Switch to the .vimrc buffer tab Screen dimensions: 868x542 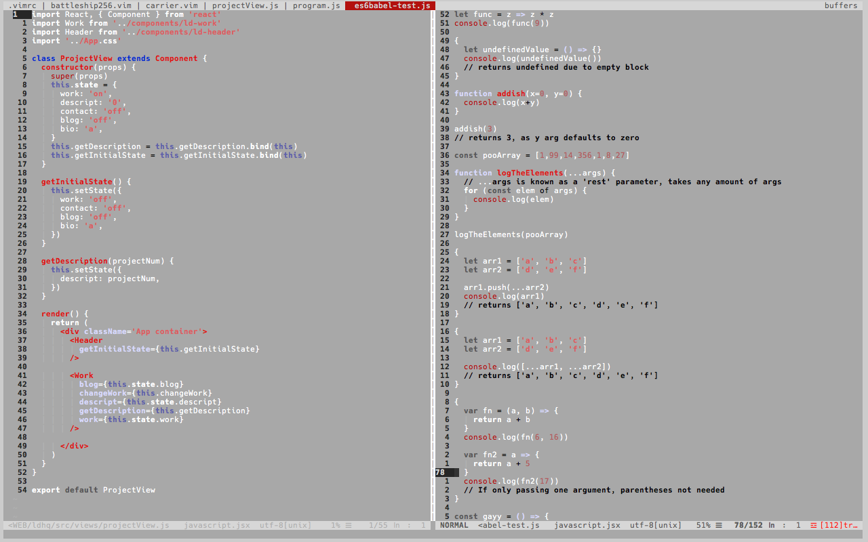click(23, 5)
